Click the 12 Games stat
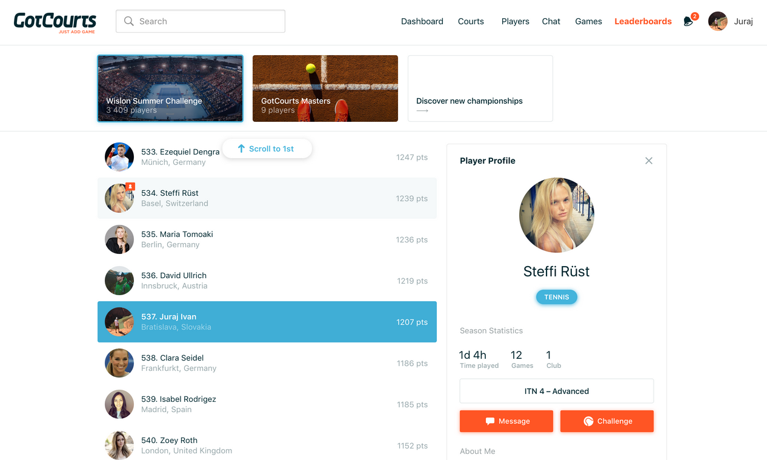The image size is (767, 460). click(522, 359)
